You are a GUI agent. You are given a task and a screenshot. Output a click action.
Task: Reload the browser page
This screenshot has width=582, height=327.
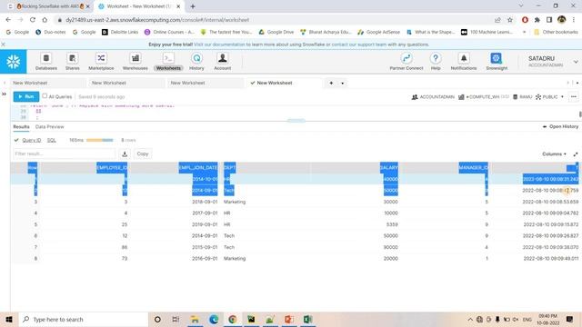click(33, 20)
